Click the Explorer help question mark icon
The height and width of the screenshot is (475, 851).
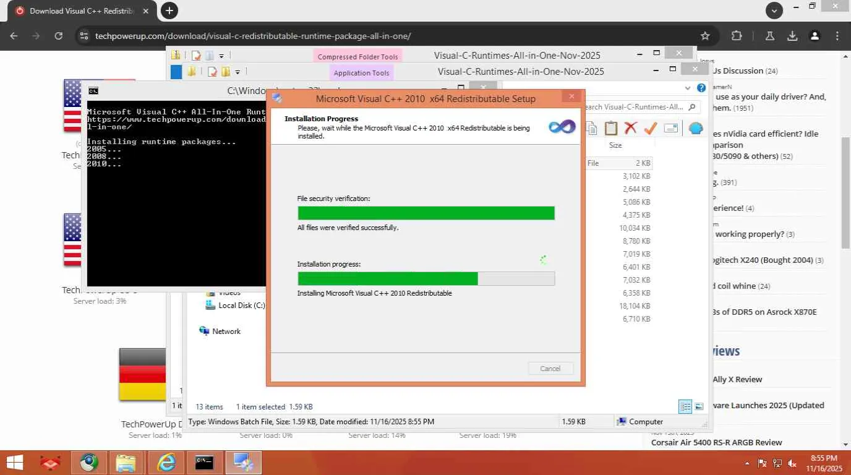(701, 88)
